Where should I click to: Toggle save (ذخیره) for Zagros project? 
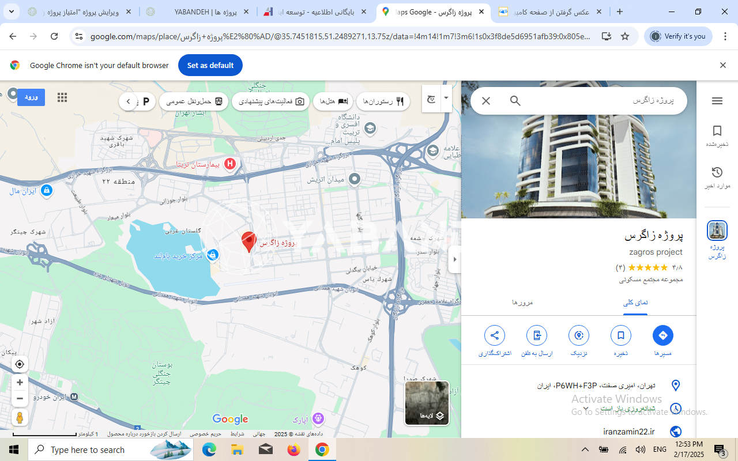[x=620, y=335]
